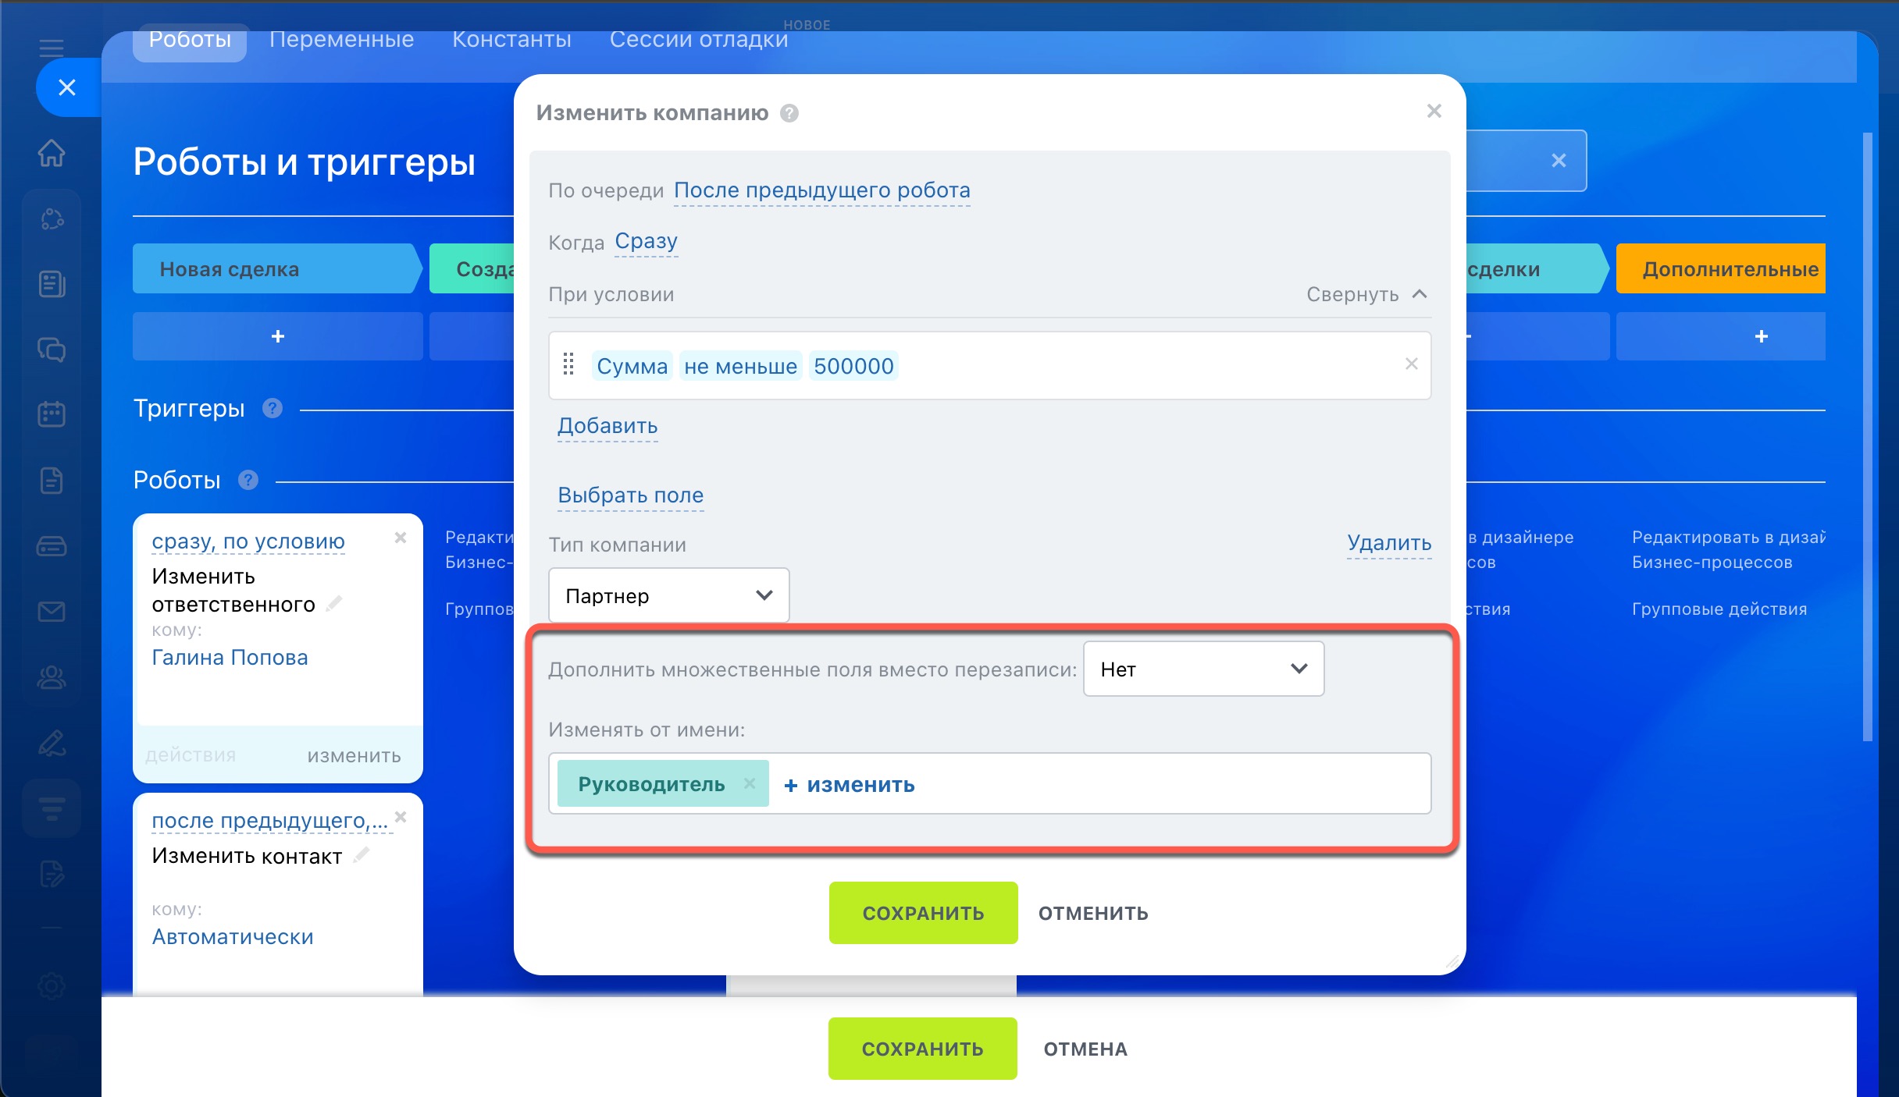Click Выбрать поле link

pyautogui.click(x=630, y=495)
